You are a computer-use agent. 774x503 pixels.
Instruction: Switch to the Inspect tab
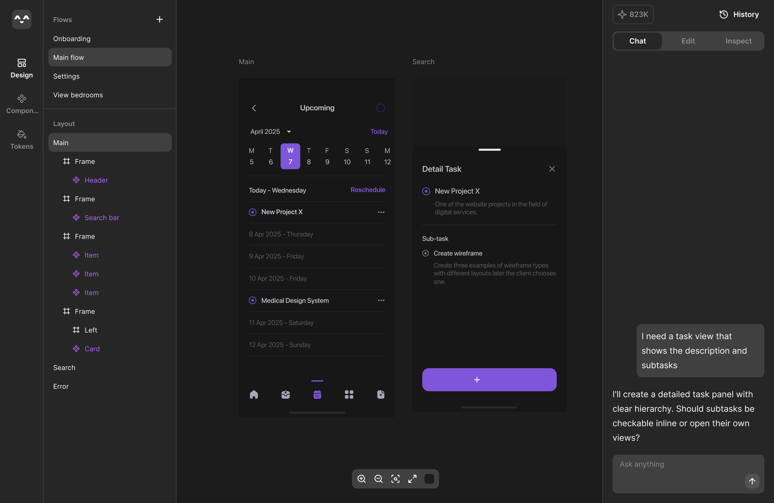coord(738,41)
